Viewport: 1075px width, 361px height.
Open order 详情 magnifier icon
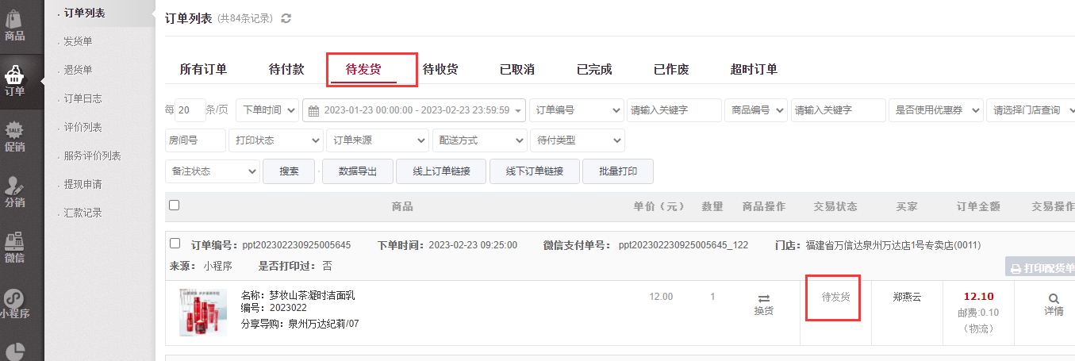point(1054,298)
